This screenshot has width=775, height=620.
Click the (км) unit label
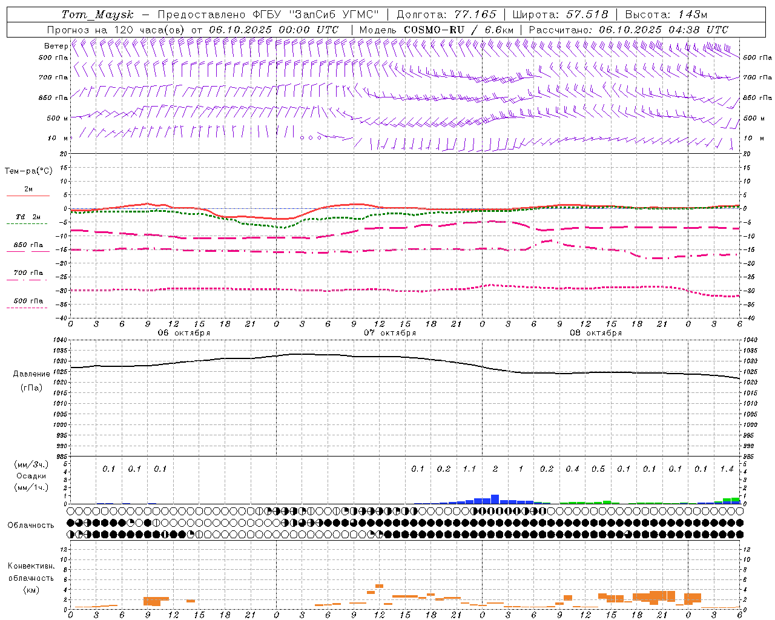31,590
